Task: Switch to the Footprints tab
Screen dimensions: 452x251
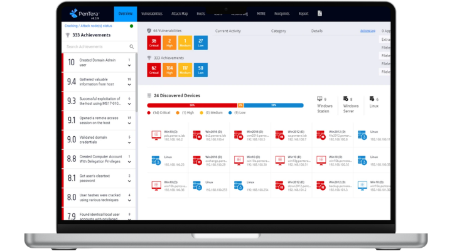Action: (282, 14)
